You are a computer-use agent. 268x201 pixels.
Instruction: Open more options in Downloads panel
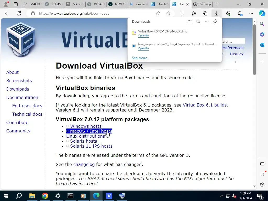pos(207,21)
